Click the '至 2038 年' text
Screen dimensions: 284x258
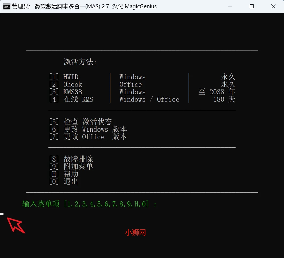pyautogui.click(x=217, y=92)
